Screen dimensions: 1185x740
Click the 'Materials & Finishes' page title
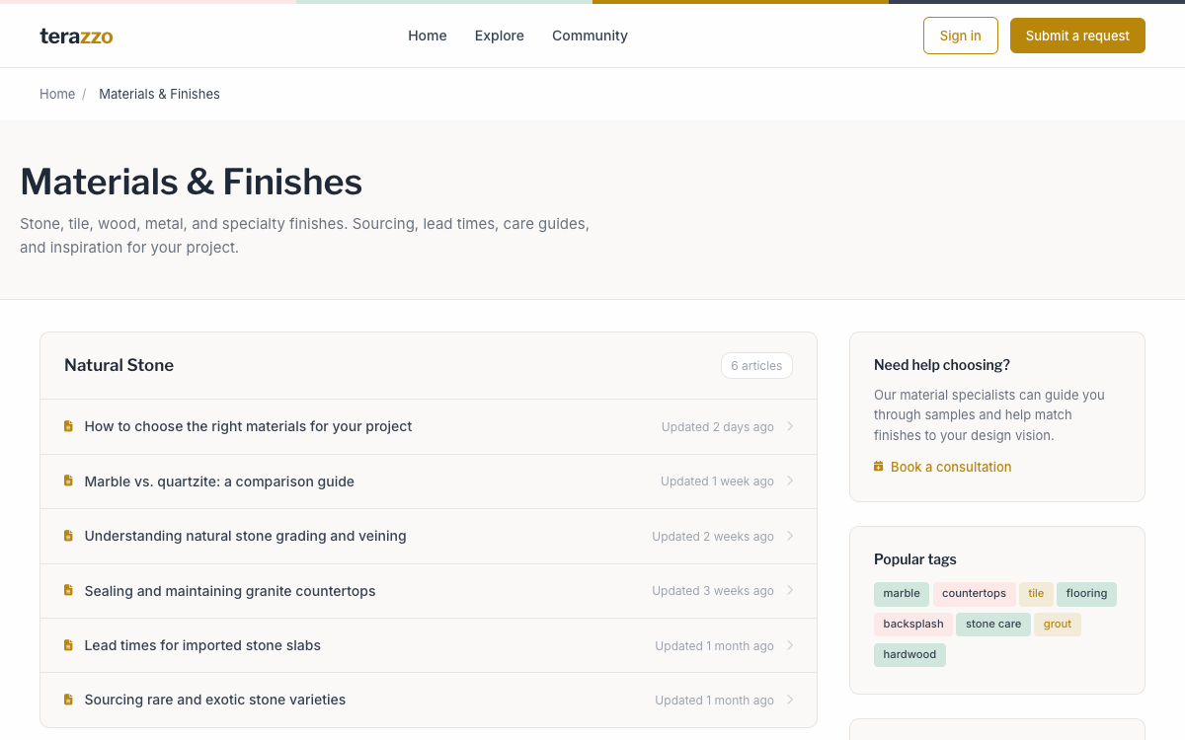[x=191, y=182]
